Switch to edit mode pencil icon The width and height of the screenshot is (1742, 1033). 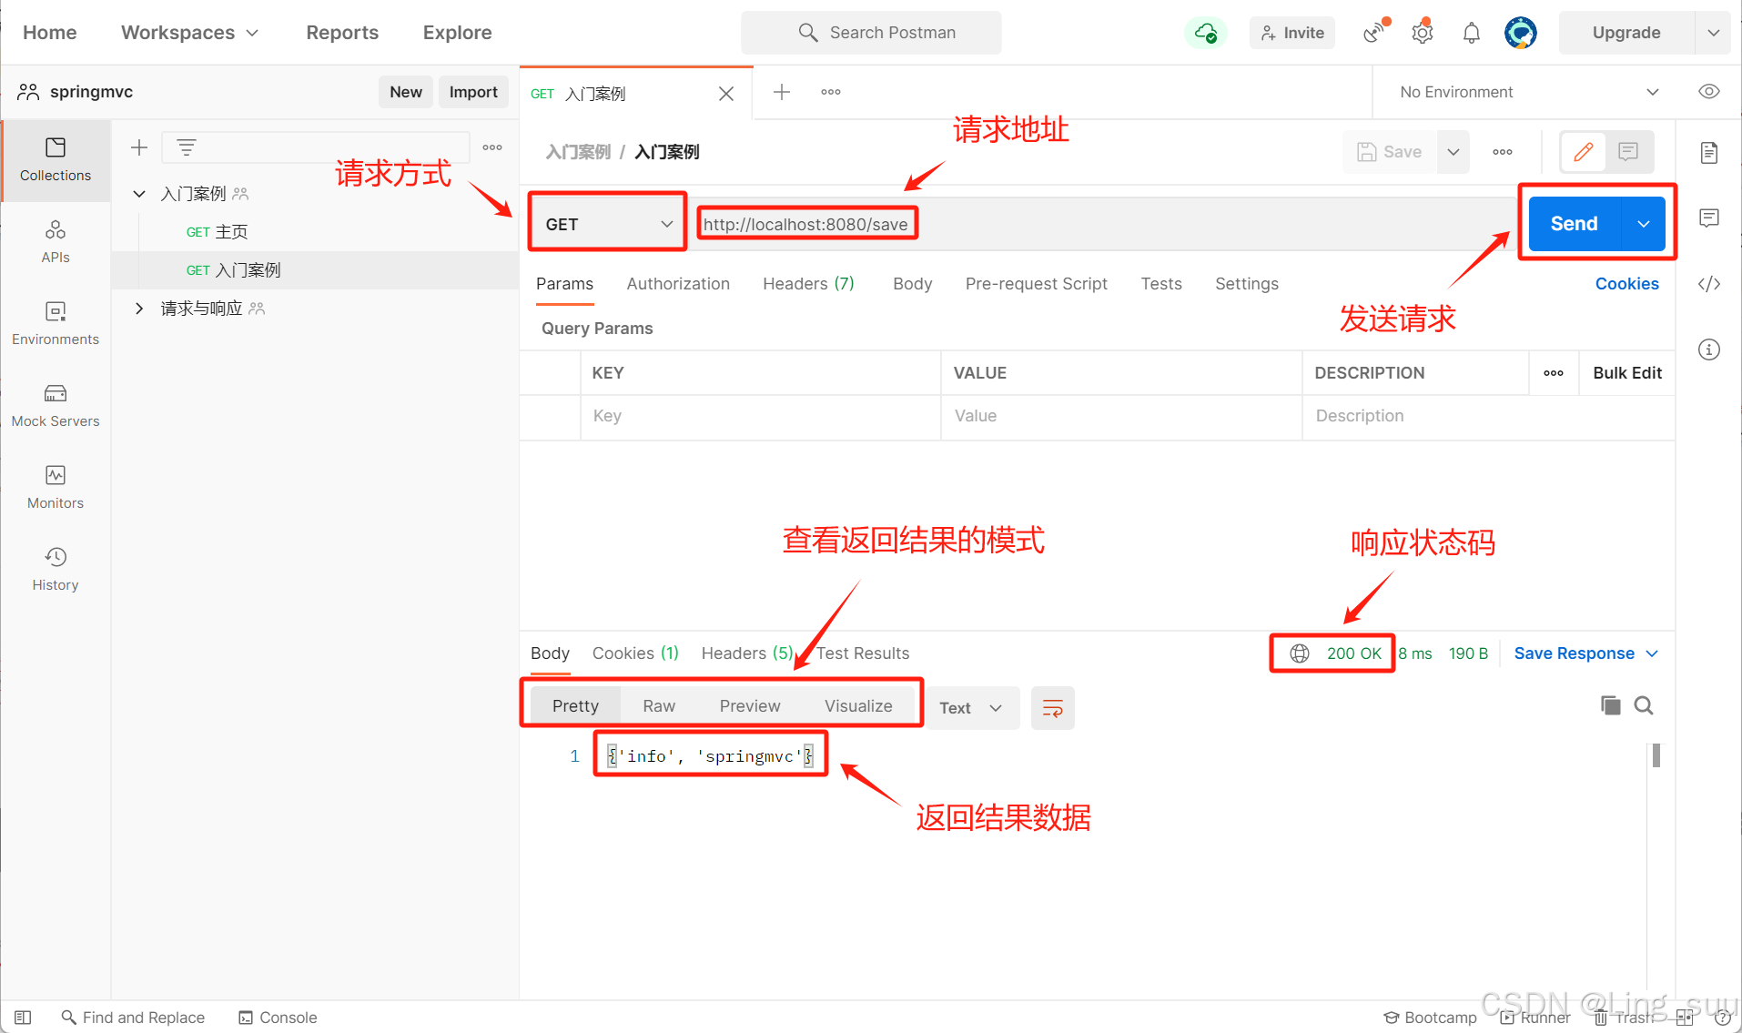click(x=1584, y=152)
